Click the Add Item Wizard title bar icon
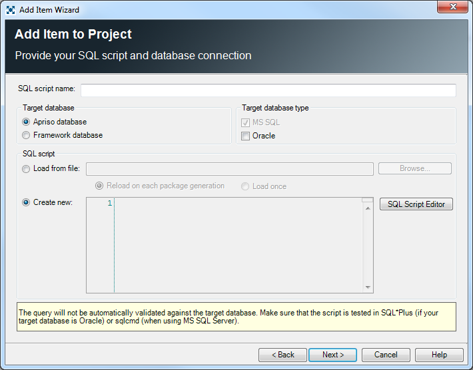The height and width of the screenshot is (370, 473). 11,10
